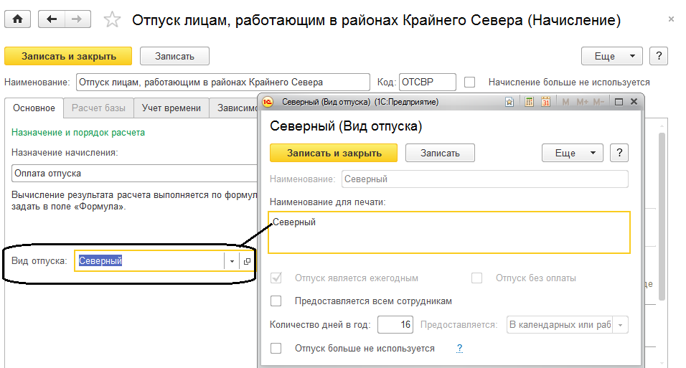Screen dimensions: 686x368
Task: Click the help button in the dialog
Action: pos(619,153)
